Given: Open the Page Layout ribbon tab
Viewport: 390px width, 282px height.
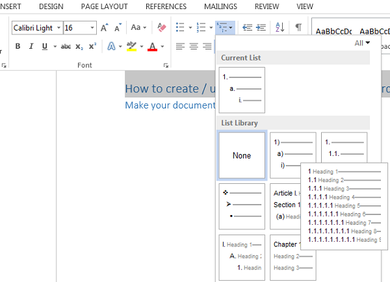Looking at the screenshot, I should pyautogui.click(x=105, y=6).
